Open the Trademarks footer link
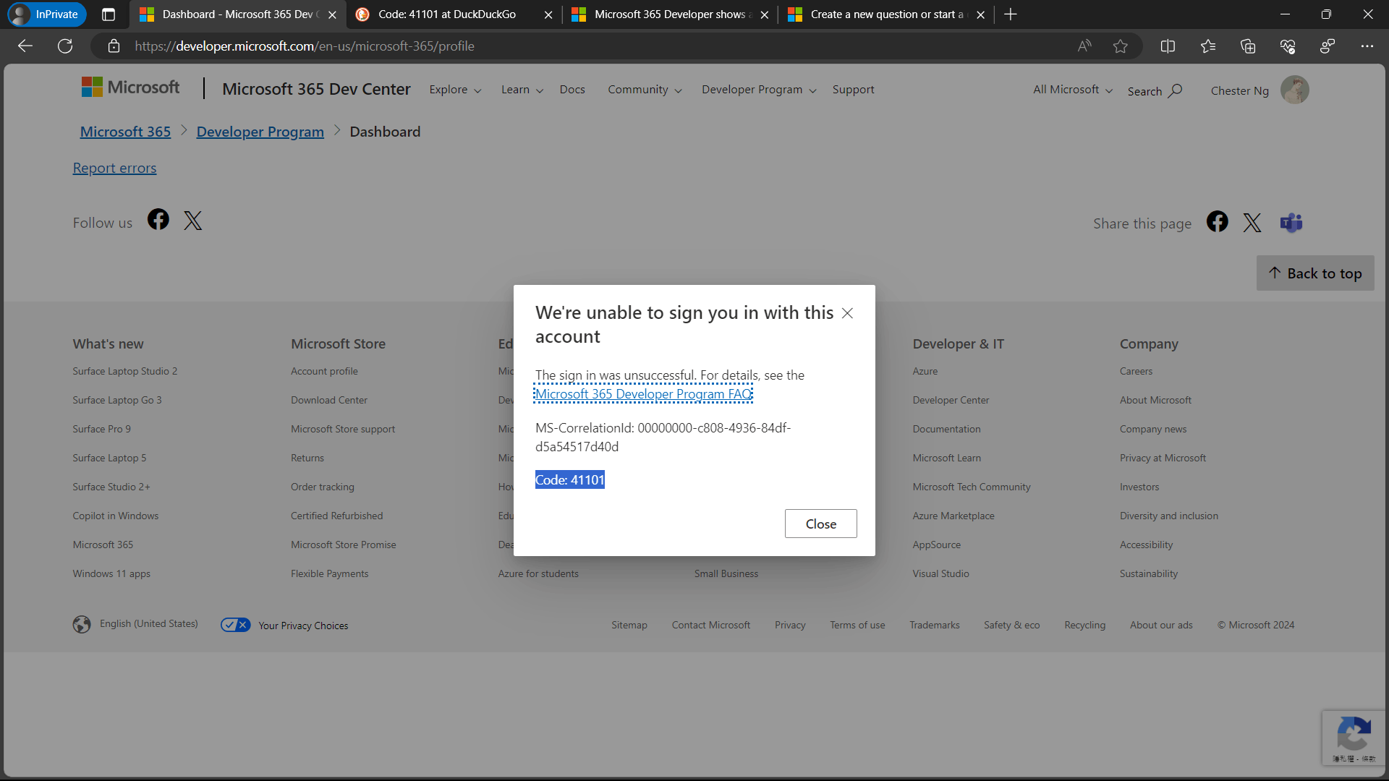The width and height of the screenshot is (1389, 781). tap(934, 625)
